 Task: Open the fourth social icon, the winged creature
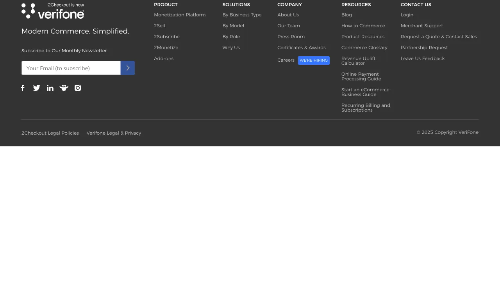[64, 88]
